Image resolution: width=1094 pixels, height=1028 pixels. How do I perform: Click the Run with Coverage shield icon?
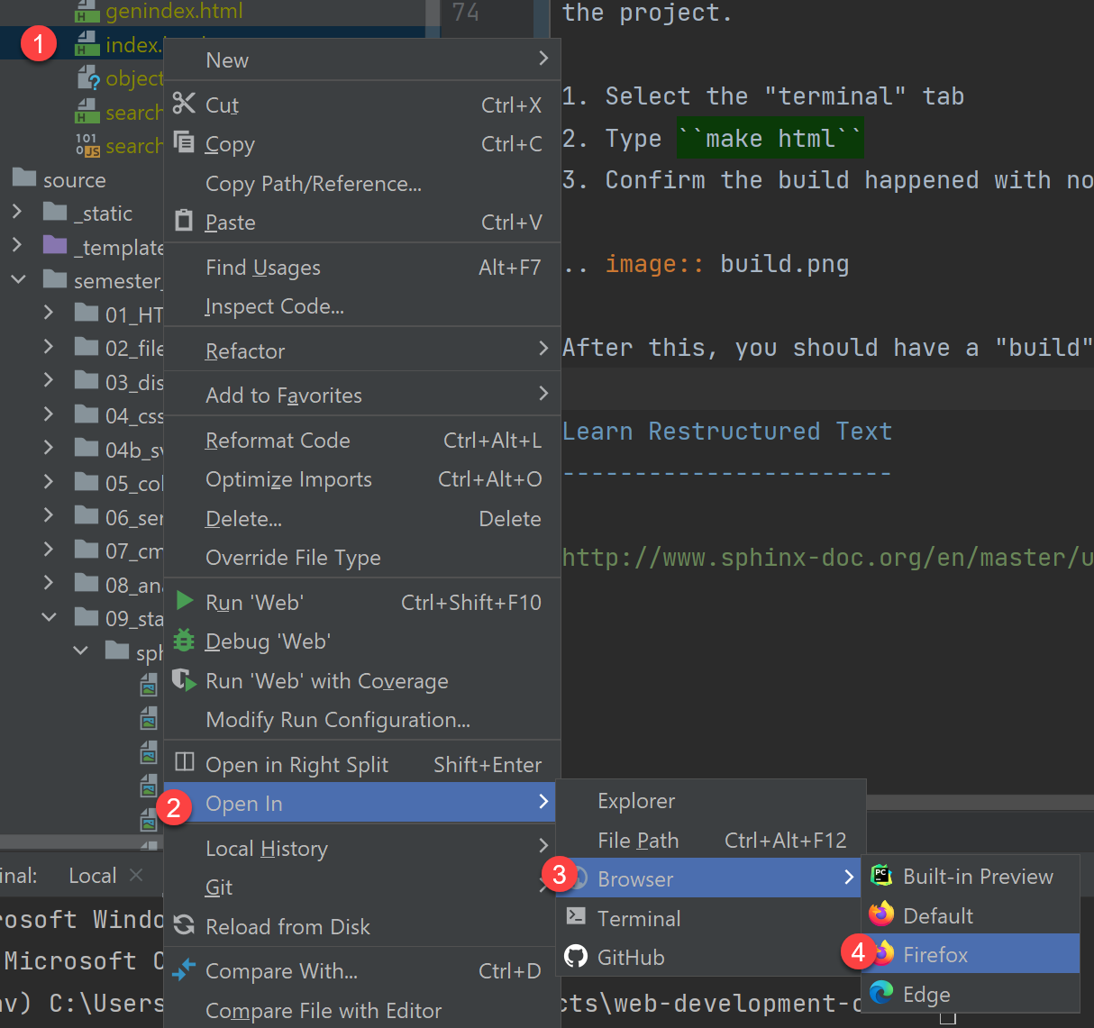[x=185, y=679]
